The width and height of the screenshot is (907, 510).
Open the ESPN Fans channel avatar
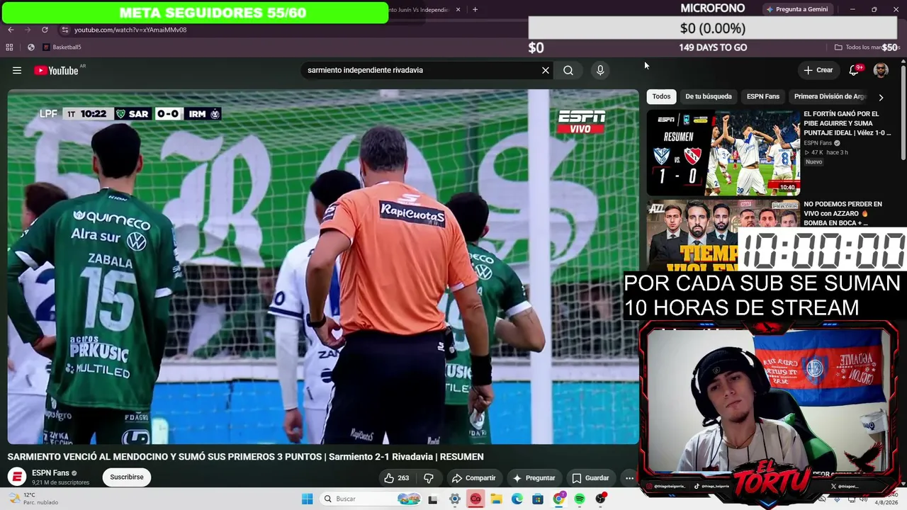[x=17, y=477]
